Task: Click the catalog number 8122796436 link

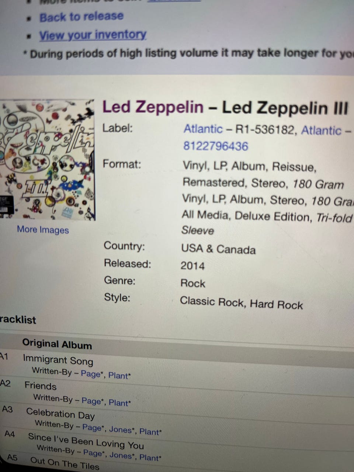Action: pos(216,146)
